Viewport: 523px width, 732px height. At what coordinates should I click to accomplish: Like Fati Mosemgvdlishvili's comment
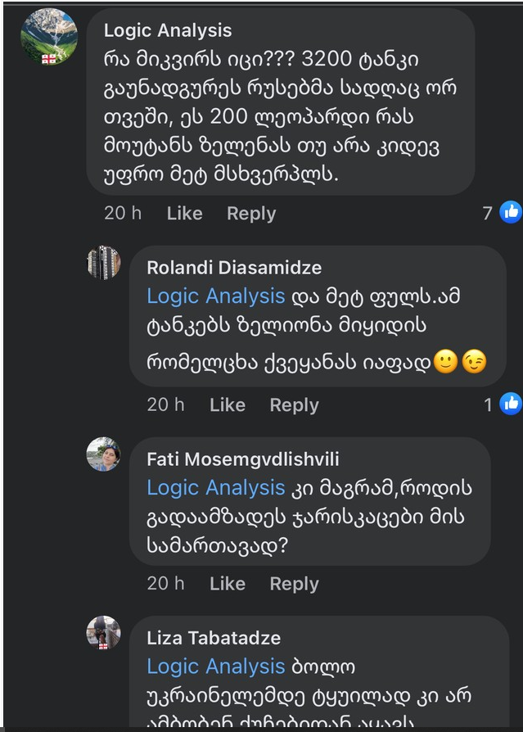click(227, 584)
